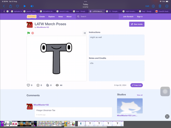Open the more options ellipsis circle menu
The height and width of the screenshot is (128, 171).
pos(167,6)
